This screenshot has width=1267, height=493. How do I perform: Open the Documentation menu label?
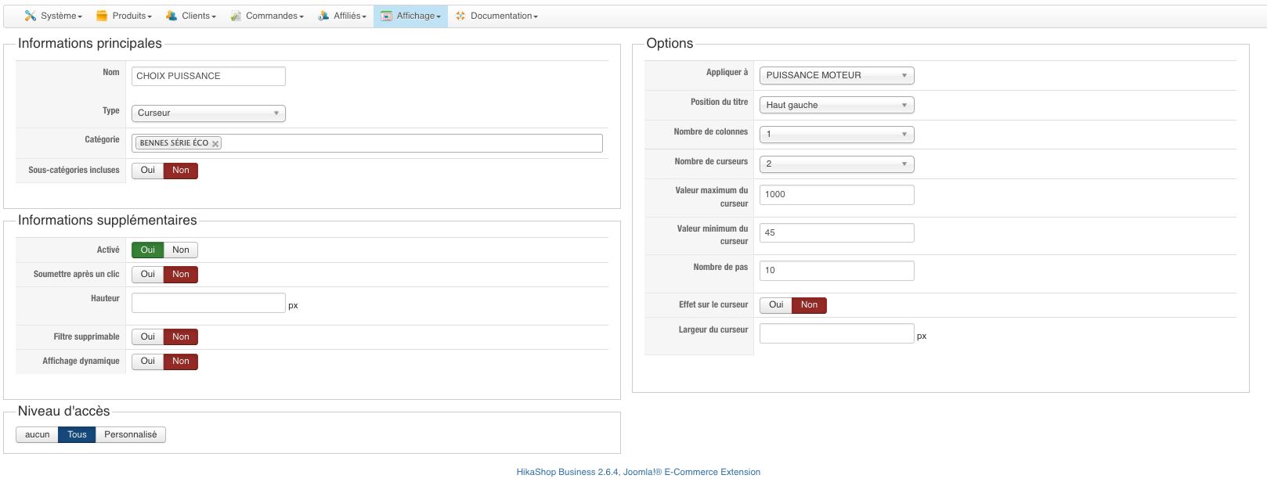(502, 16)
